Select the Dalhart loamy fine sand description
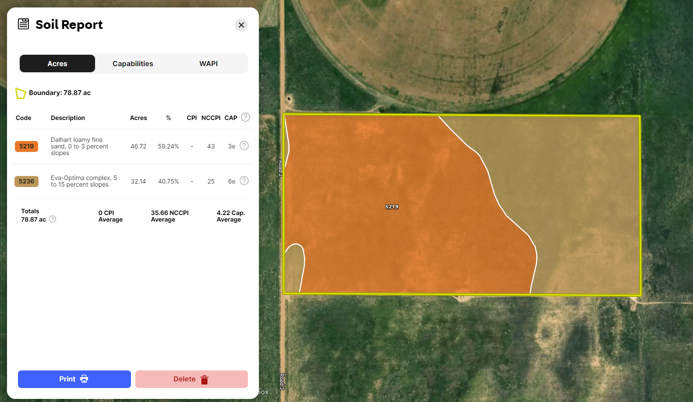Viewport: 693px width, 402px height. tap(79, 146)
